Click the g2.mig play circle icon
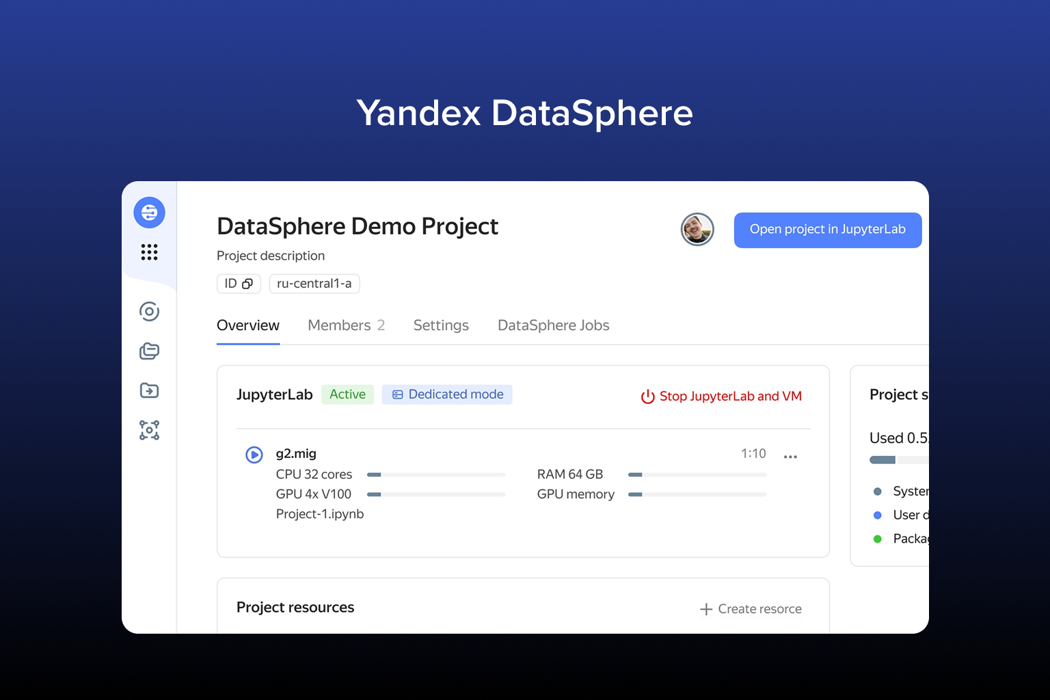The image size is (1050, 700). pos(254,455)
